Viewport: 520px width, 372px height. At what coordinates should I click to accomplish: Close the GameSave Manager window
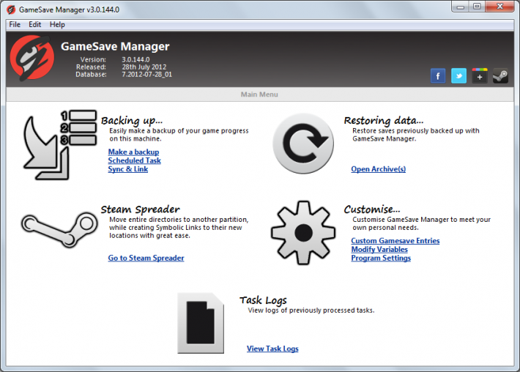coord(500,7)
